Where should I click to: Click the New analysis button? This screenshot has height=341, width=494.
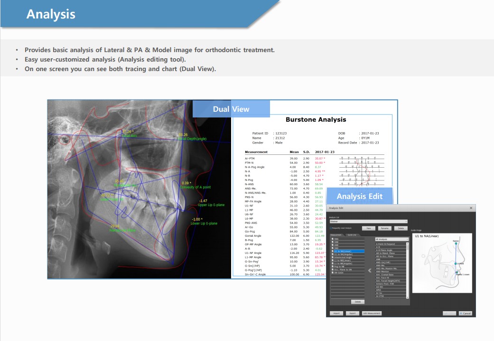pyautogui.click(x=369, y=228)
